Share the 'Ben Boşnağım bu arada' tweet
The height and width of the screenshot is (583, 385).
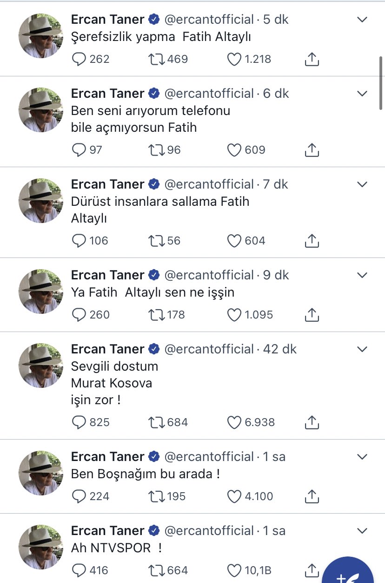[312, 496]
